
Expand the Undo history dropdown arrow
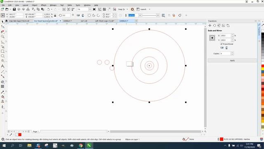point(52,9)
